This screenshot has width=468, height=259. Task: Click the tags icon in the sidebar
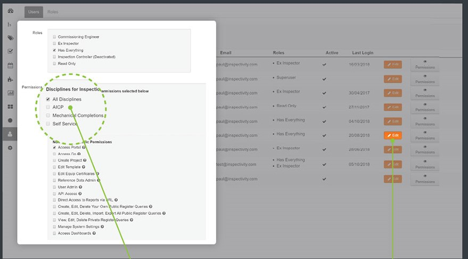coord(11,38)
